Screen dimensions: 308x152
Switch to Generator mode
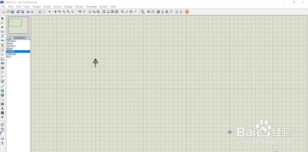pos(2,68)
